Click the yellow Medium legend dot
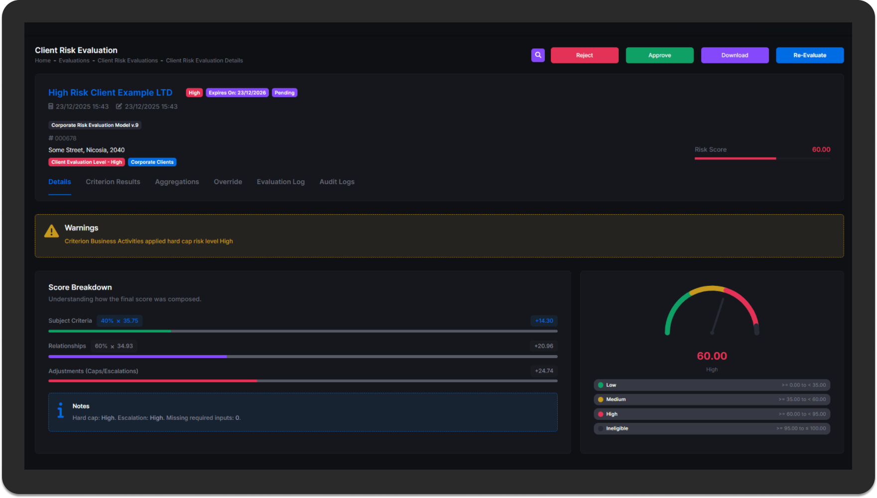Viewport: 877px width, 498px height. click(x=601, y=399)
